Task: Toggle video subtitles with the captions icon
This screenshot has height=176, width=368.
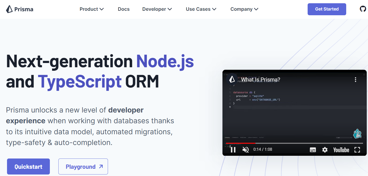Action: coord(313,150)
